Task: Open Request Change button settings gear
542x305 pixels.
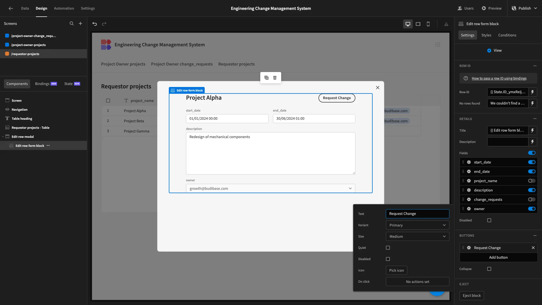Action: click(x=469, y=248)
